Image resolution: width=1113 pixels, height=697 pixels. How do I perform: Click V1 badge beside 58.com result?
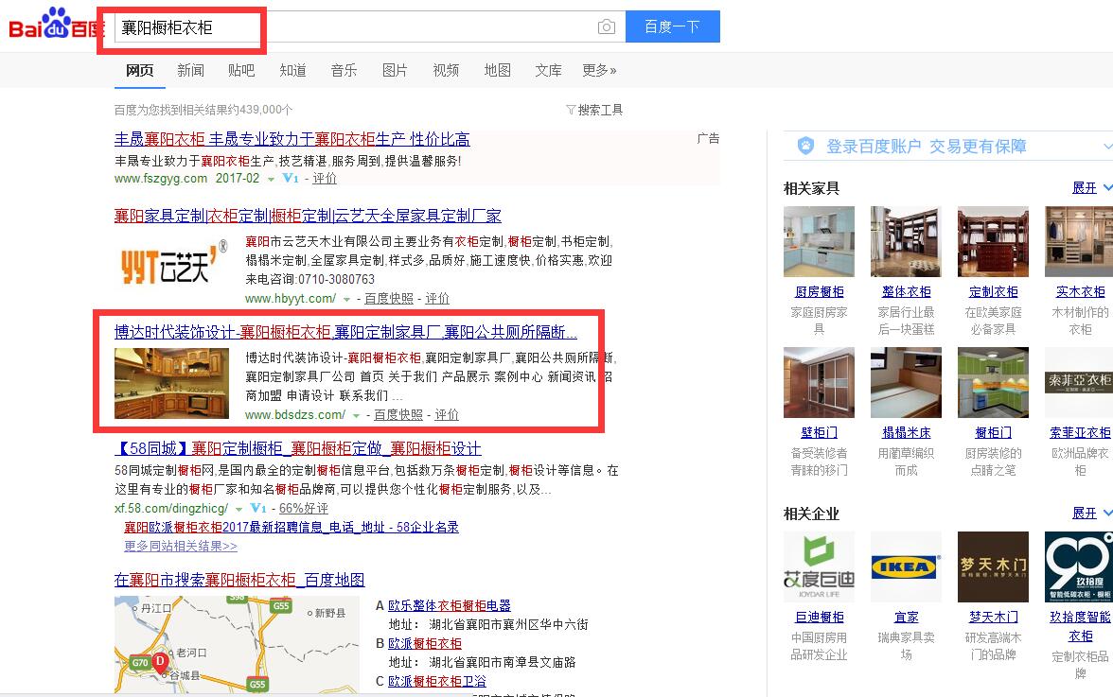(259, 508)
